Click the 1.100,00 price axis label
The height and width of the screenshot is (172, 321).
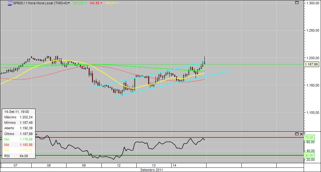[312, 113]
